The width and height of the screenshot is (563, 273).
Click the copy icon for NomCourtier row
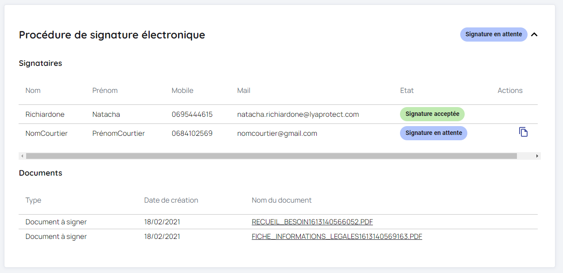point(523,132)
